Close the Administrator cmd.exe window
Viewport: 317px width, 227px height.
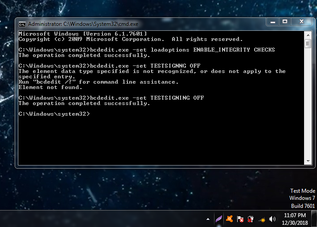click(x=301, y=22)
